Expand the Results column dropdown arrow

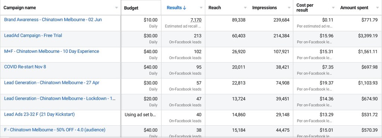pos(201,8)
